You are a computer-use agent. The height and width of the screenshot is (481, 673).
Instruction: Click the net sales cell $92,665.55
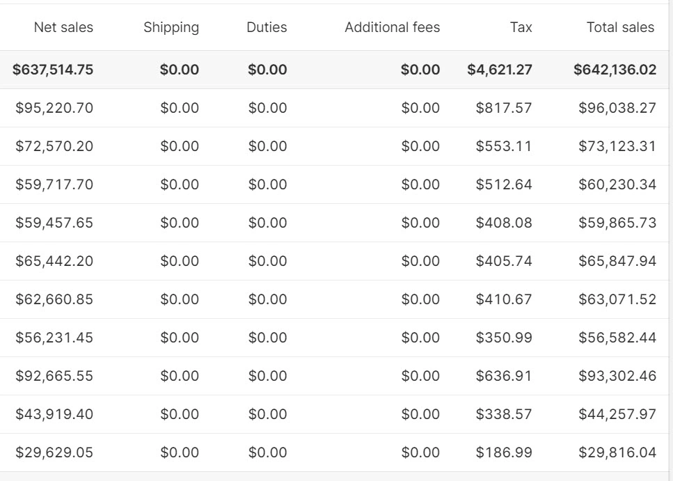coord(54,376)
